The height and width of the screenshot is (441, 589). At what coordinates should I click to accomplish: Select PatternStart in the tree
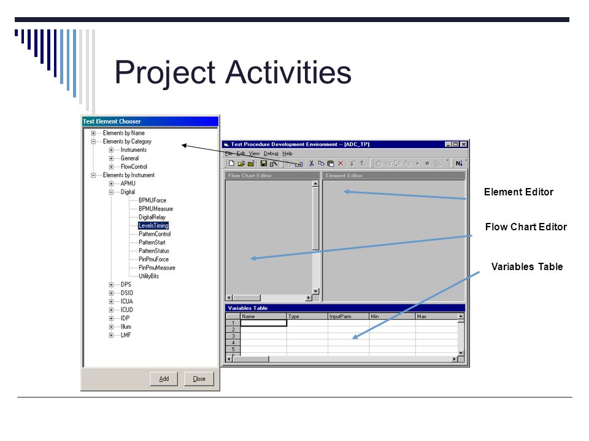(x=152, y=243)
